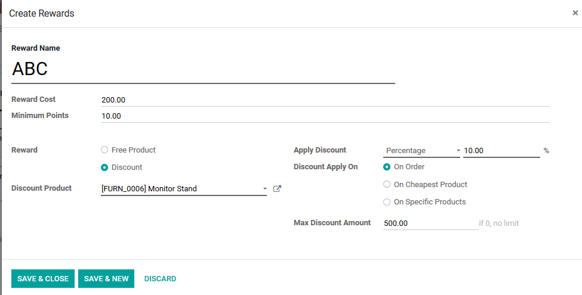Click the Max Discount Amount field
This screenshot has width=582, height=295.
[x=430, y=223]
